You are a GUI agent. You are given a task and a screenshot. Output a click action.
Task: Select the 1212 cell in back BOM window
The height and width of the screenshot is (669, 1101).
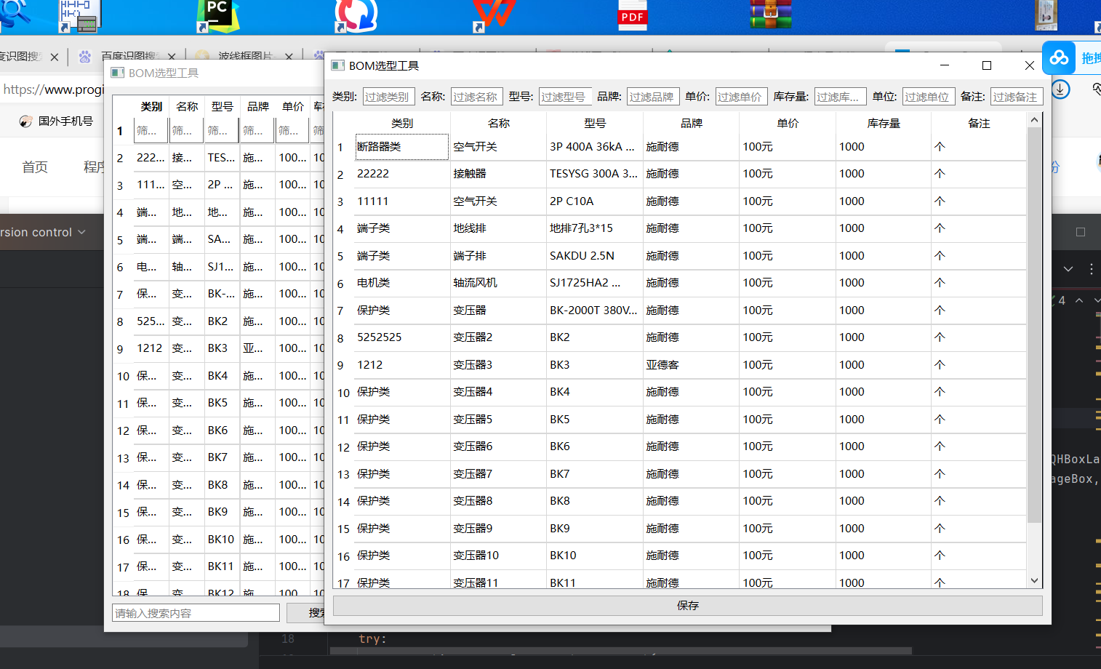150,348
